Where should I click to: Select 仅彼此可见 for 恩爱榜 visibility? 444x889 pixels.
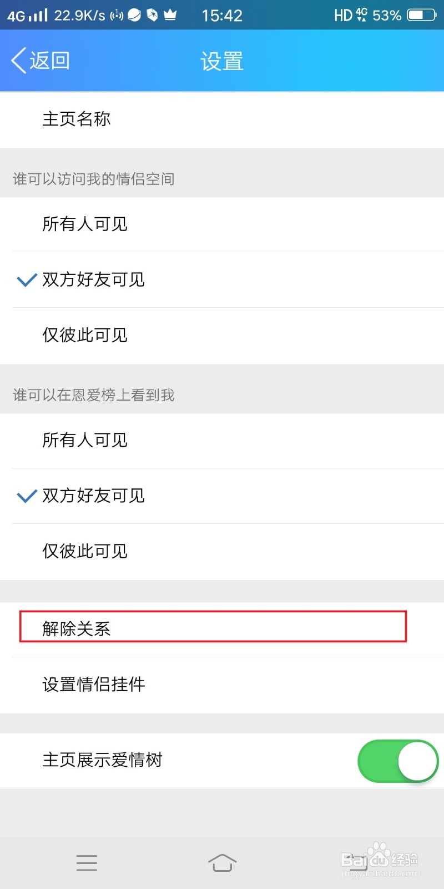tap(222, 552)
